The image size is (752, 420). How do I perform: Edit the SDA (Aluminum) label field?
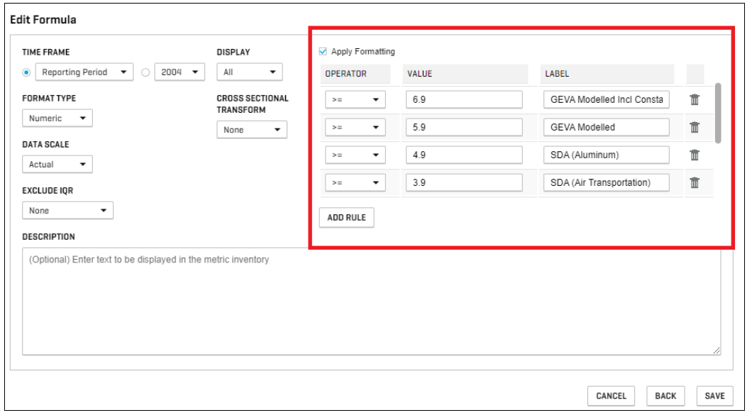[607, 155]
